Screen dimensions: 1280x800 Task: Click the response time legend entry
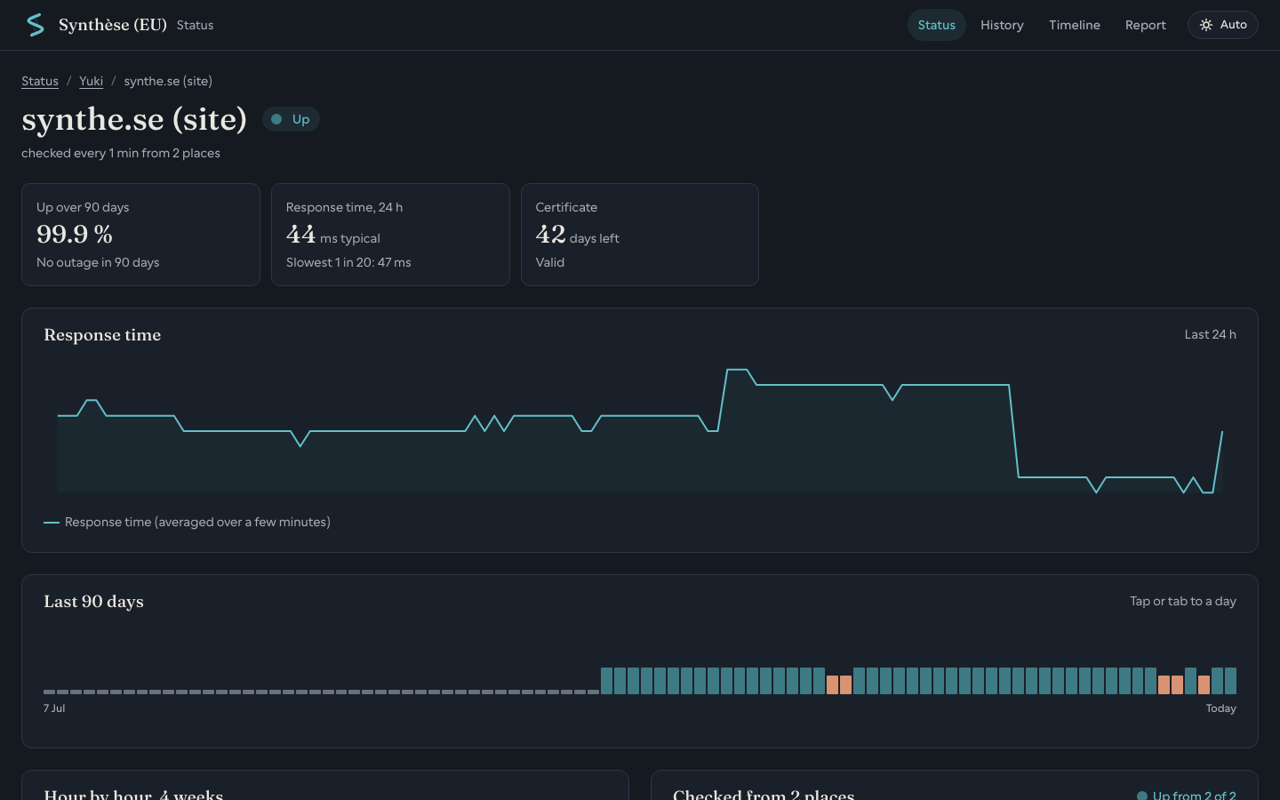(187, 522)
